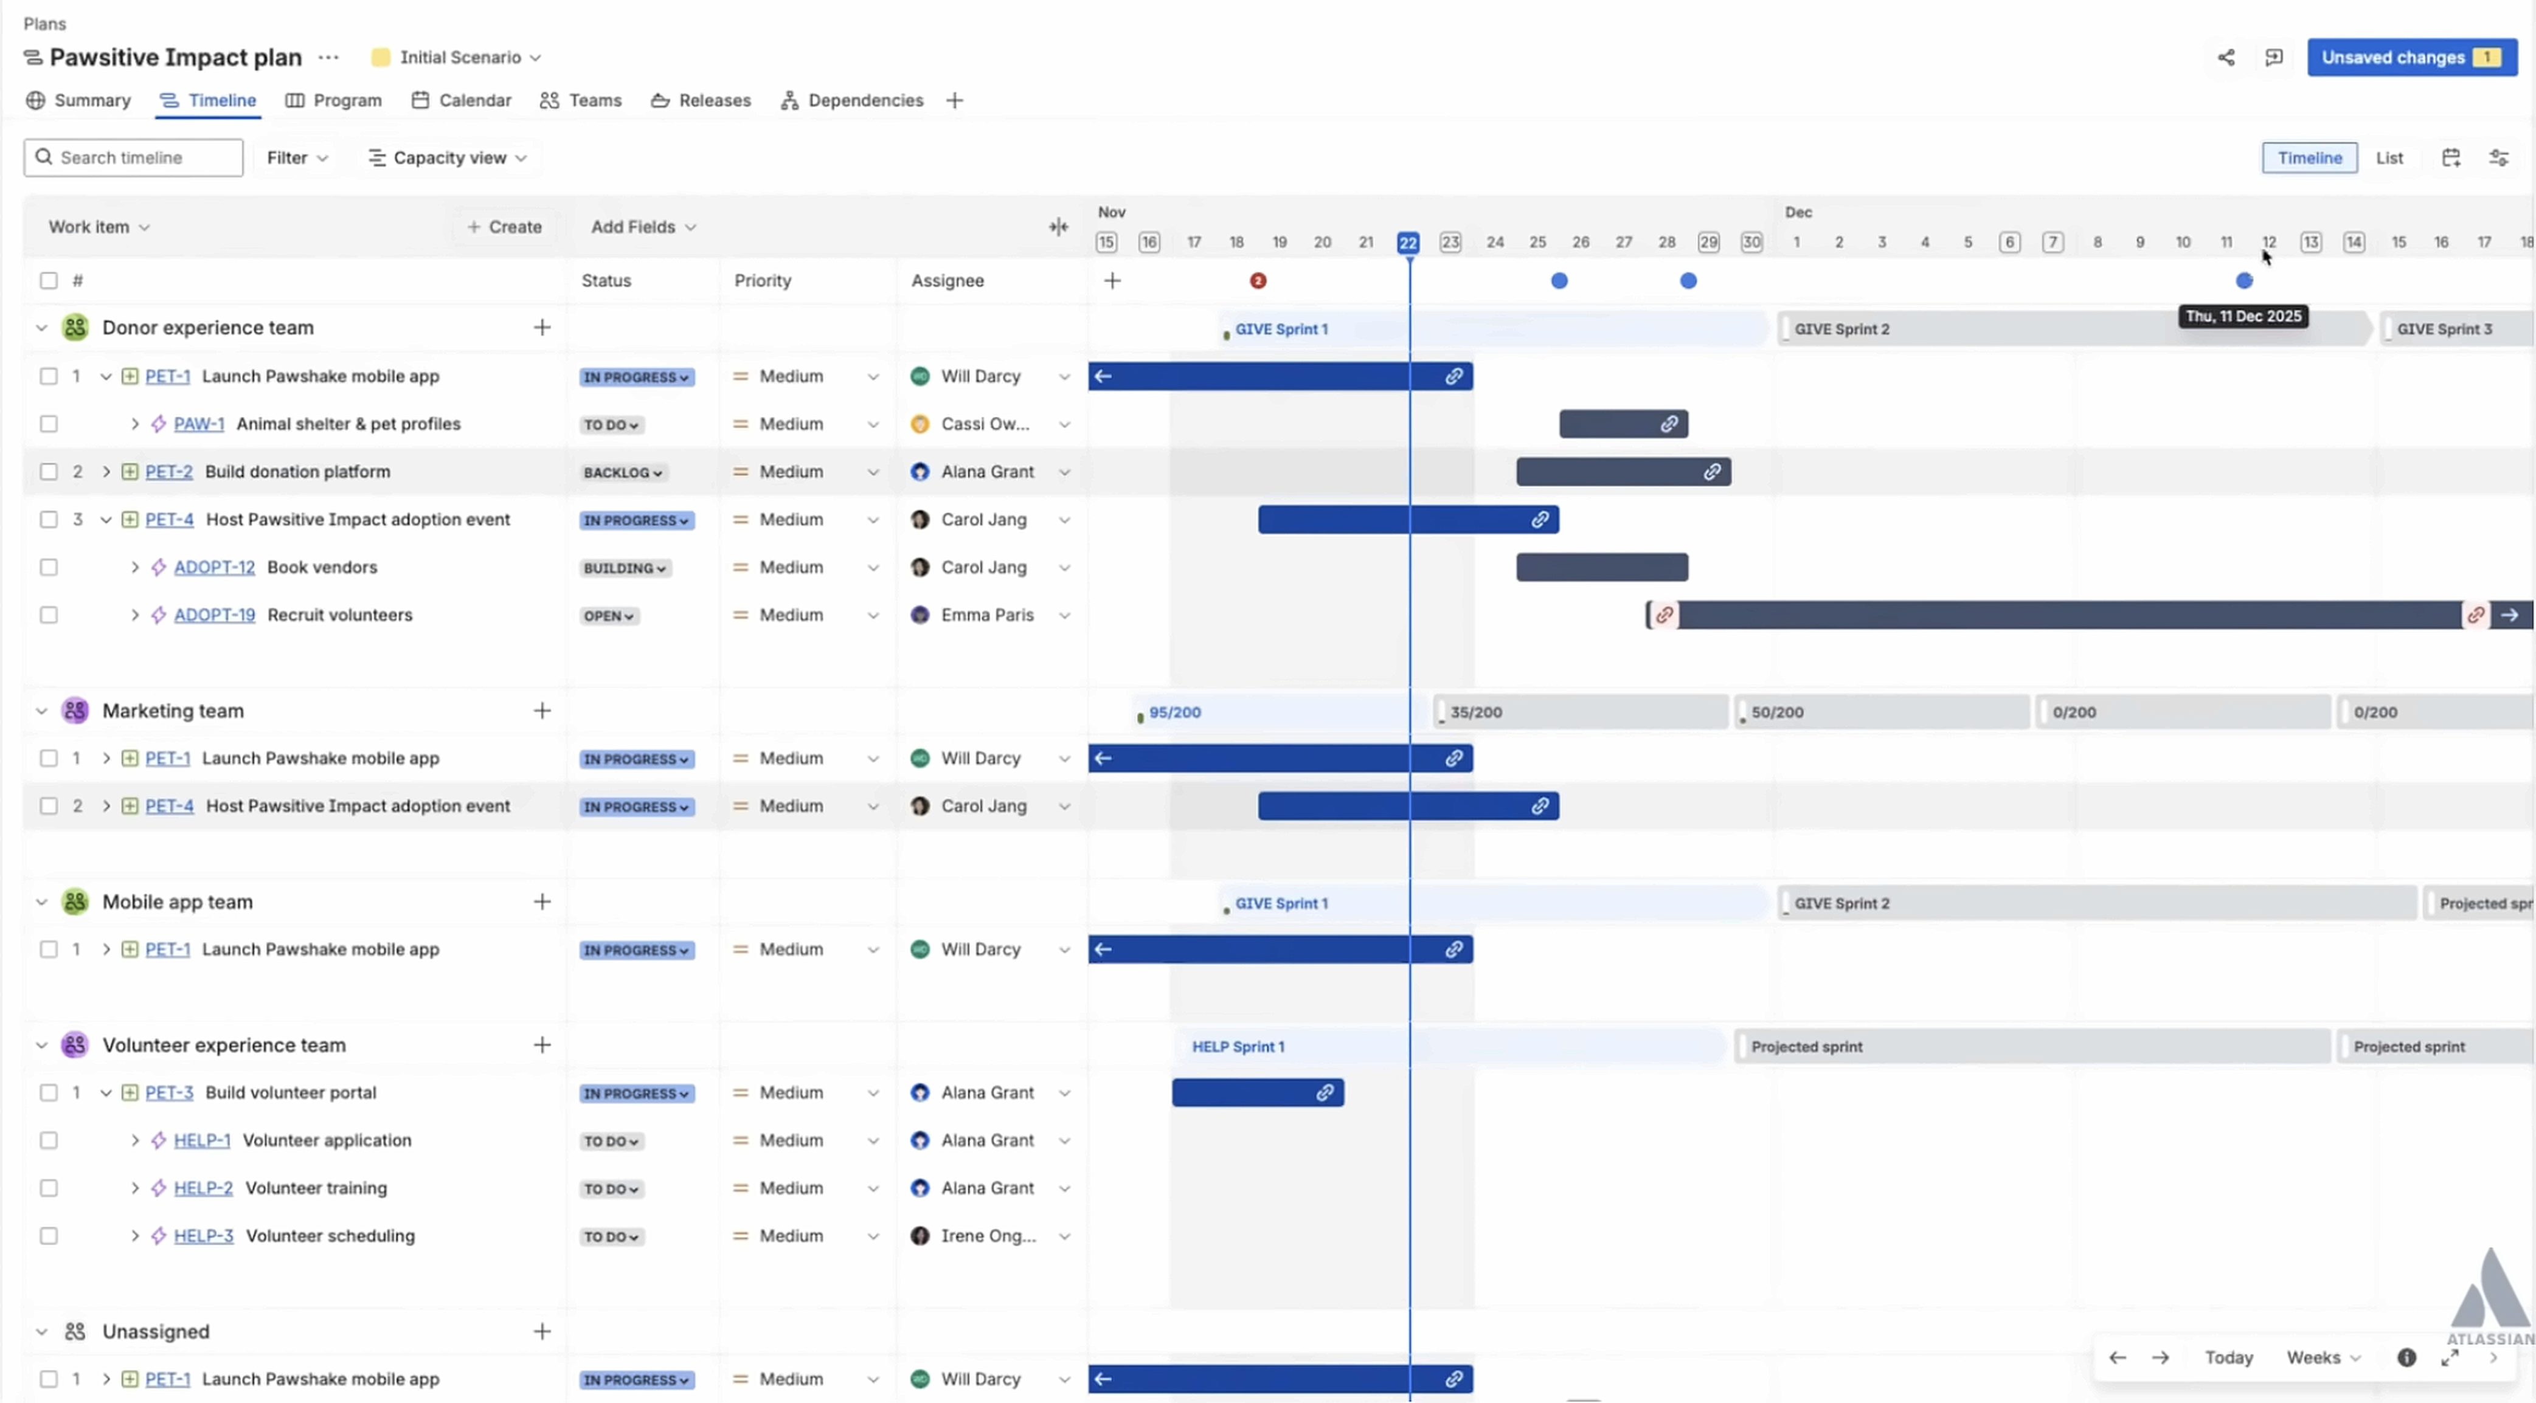The height and width of the screenshot is (1403, 2536).
Task: Open the HELP-1 issue link
Action: 202,1140
